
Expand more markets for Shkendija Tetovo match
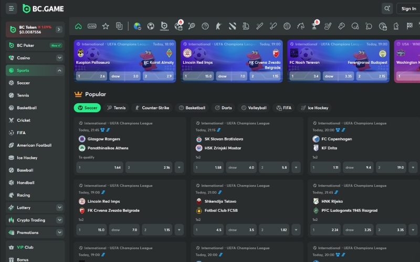296,230
